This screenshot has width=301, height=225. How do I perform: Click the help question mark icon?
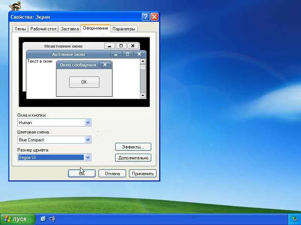(146, 17)
